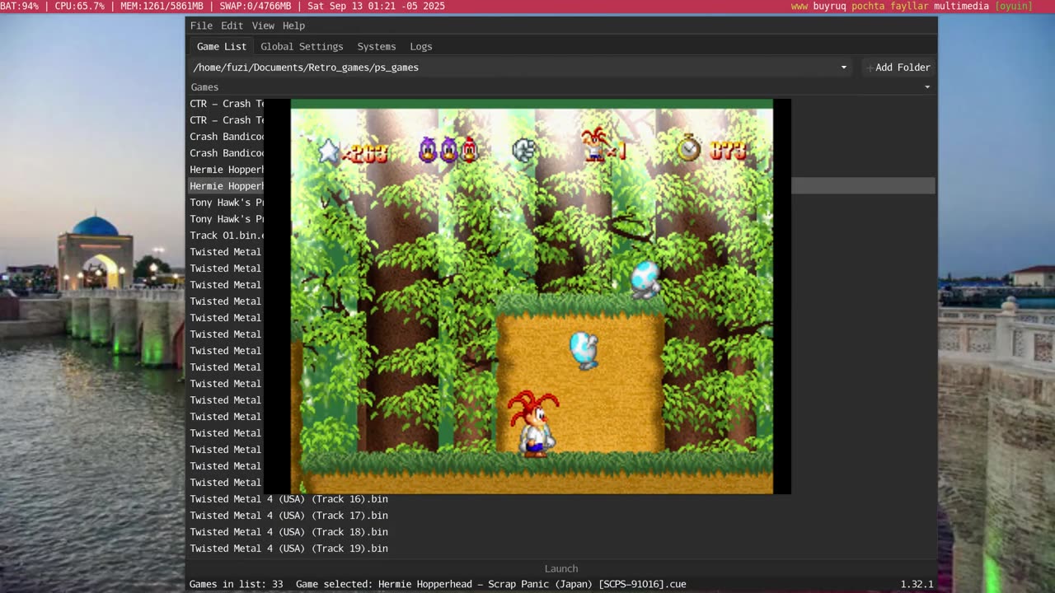Open the File menu
1055x593 pixels.
201,26
